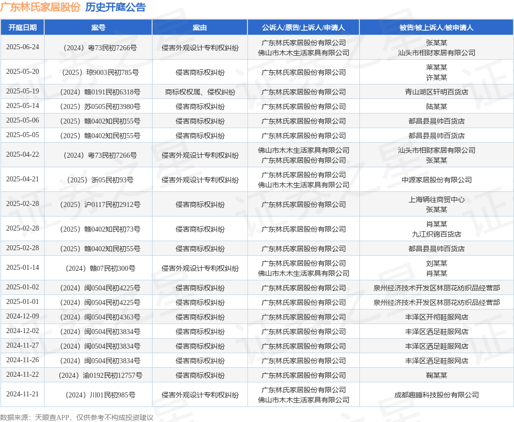514x422 pixels.
Task: Click cause cell 商标权权属、侵权纠纷
Action: [x=200, y=92]
